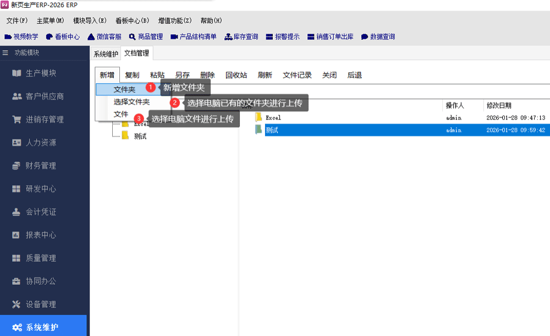Click the 视频教学 video icon in toolbar
The image size is (550, 336).
coord(8,37)
